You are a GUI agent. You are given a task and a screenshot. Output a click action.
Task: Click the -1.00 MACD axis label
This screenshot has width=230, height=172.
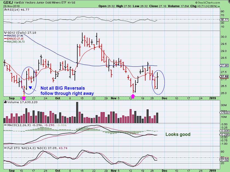pos(224,144)
